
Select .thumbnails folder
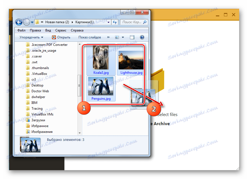click(40, 68)
